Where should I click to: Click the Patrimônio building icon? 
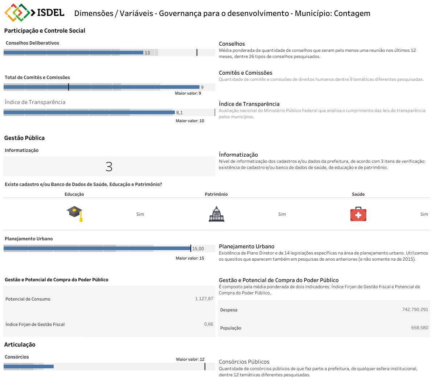point(217,214)
